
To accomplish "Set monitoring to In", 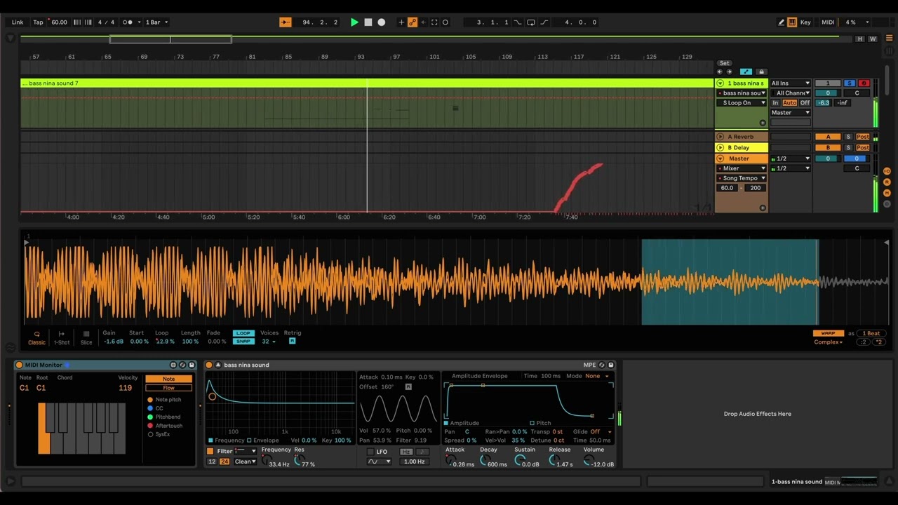I will click(x=775, y=102).
